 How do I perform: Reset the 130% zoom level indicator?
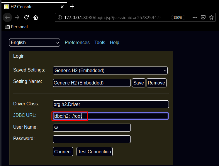178,17
